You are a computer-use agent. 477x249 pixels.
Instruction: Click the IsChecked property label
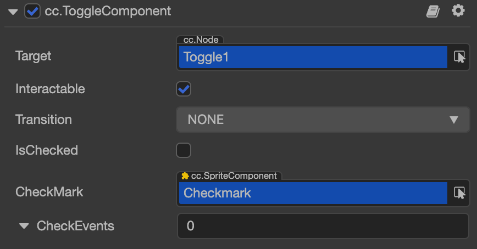point(47,150)
